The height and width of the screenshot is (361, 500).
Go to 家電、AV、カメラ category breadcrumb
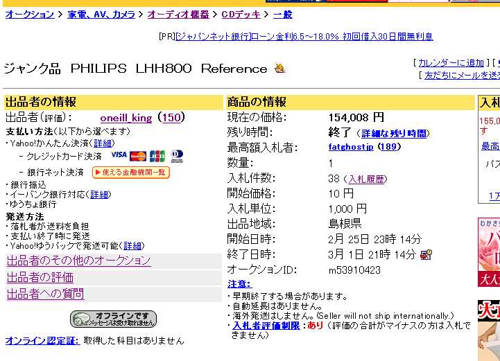101,15
